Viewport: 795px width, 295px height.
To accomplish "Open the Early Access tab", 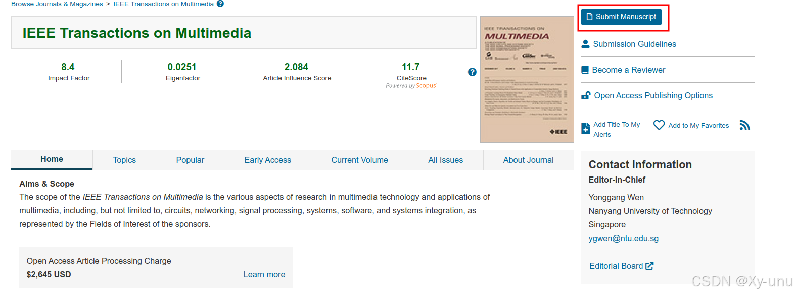I will tap(267, 160).
